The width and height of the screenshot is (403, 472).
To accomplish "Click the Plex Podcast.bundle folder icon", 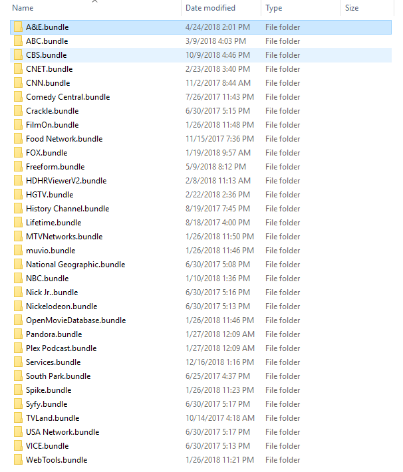I will 18,348.
